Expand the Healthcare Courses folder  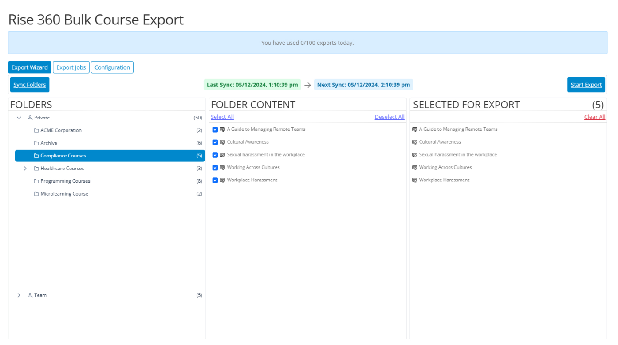(x=25, y=169)
